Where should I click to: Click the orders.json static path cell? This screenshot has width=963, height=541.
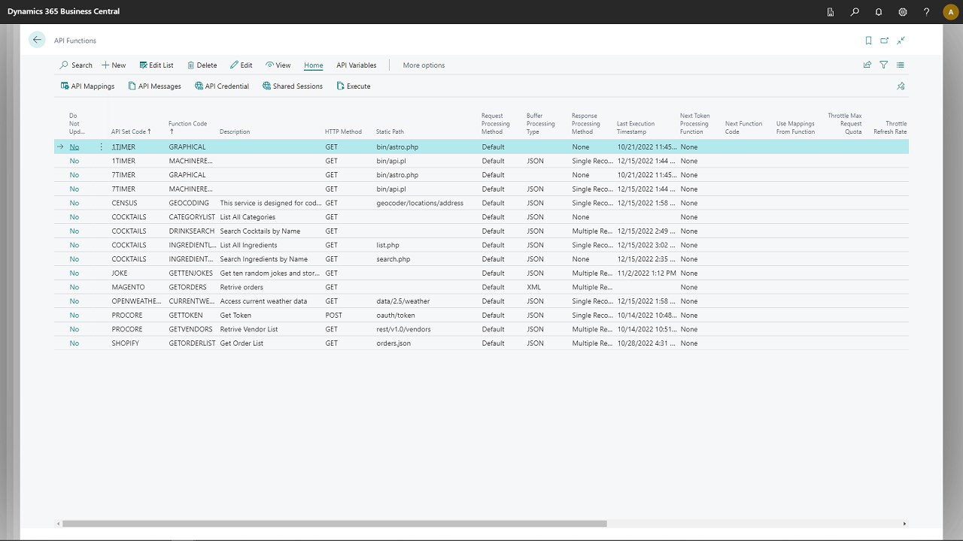tap(393, 343)
